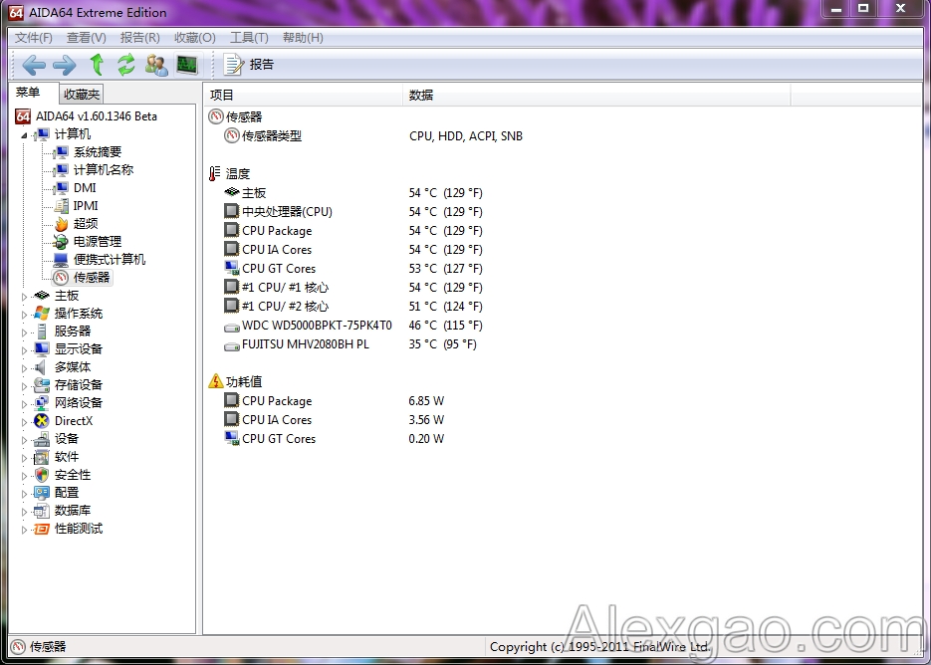The image size is (931, 665).
Task: Click the 项目 column header
Action: pyautogui.click(x=304, y=95)
